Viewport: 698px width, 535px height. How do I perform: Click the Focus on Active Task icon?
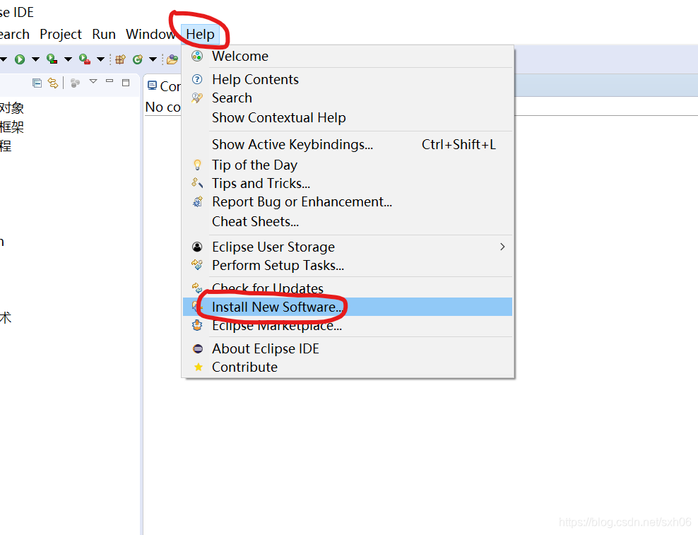(x=75, y=83)
